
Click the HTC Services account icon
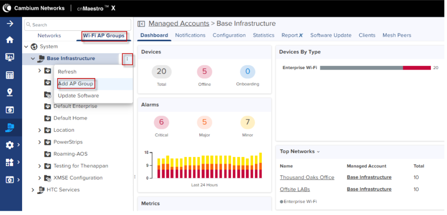[41, 190]
